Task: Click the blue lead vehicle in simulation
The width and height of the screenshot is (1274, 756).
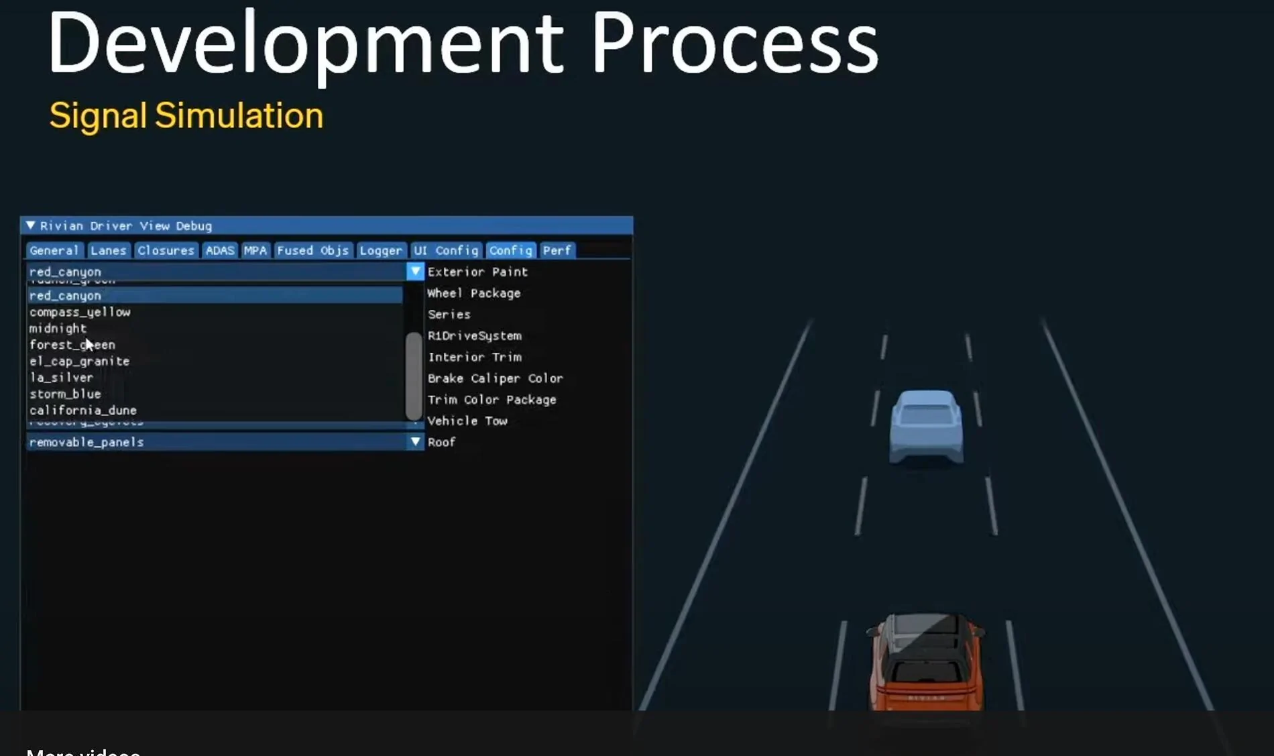Action: click(x=926, y=427)
